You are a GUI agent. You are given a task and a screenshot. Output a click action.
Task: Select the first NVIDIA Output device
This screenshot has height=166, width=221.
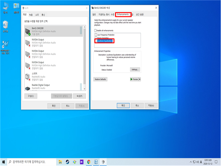click(x=54, y=43)
